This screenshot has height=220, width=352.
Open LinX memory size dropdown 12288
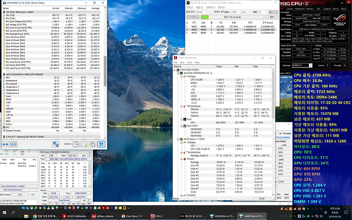[235, 12]
